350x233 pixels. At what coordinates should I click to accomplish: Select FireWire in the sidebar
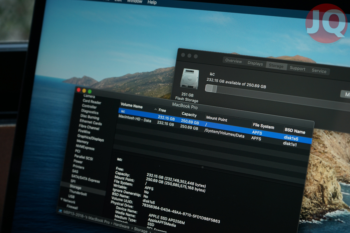coord(84,131)
